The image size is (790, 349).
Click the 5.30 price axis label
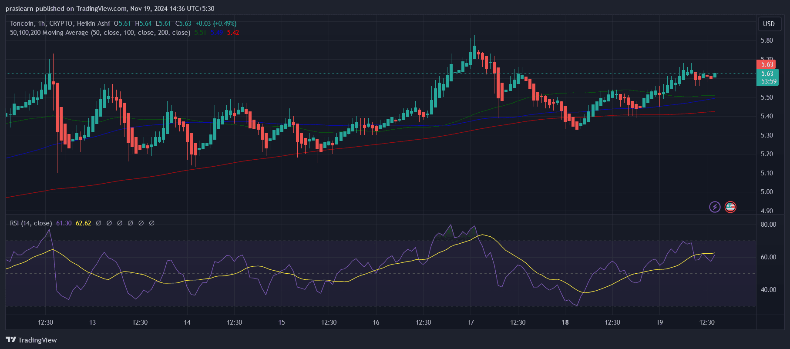point(766,135)
